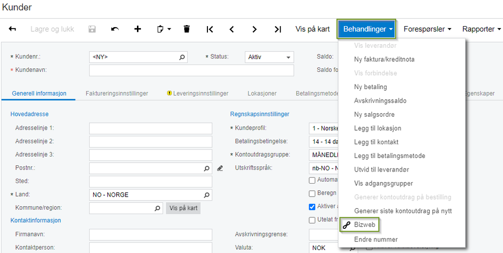Click in Adresselinje 1 field
Image resolution: width=503 pixels, height=253 pixels.
[x=151, y=128]
